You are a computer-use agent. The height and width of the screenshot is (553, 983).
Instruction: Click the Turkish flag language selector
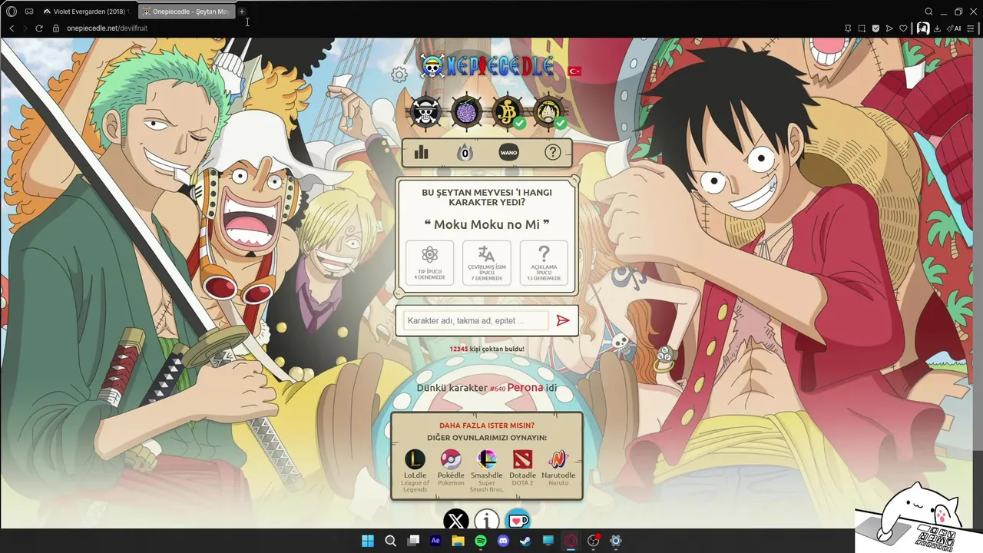(574, 71)
